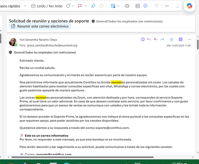Viewport: 199px width, 164px height.
Task: Forward the message with forward arrow
Action: coord(162,39)
